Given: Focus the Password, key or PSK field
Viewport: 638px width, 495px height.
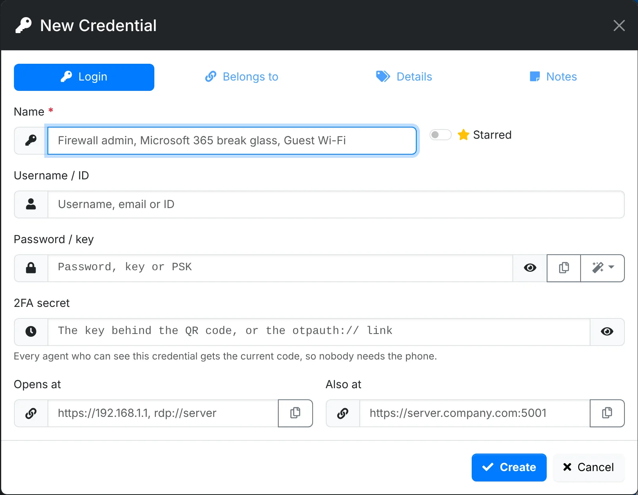Looking at the screenshot, I should [280, 268].
